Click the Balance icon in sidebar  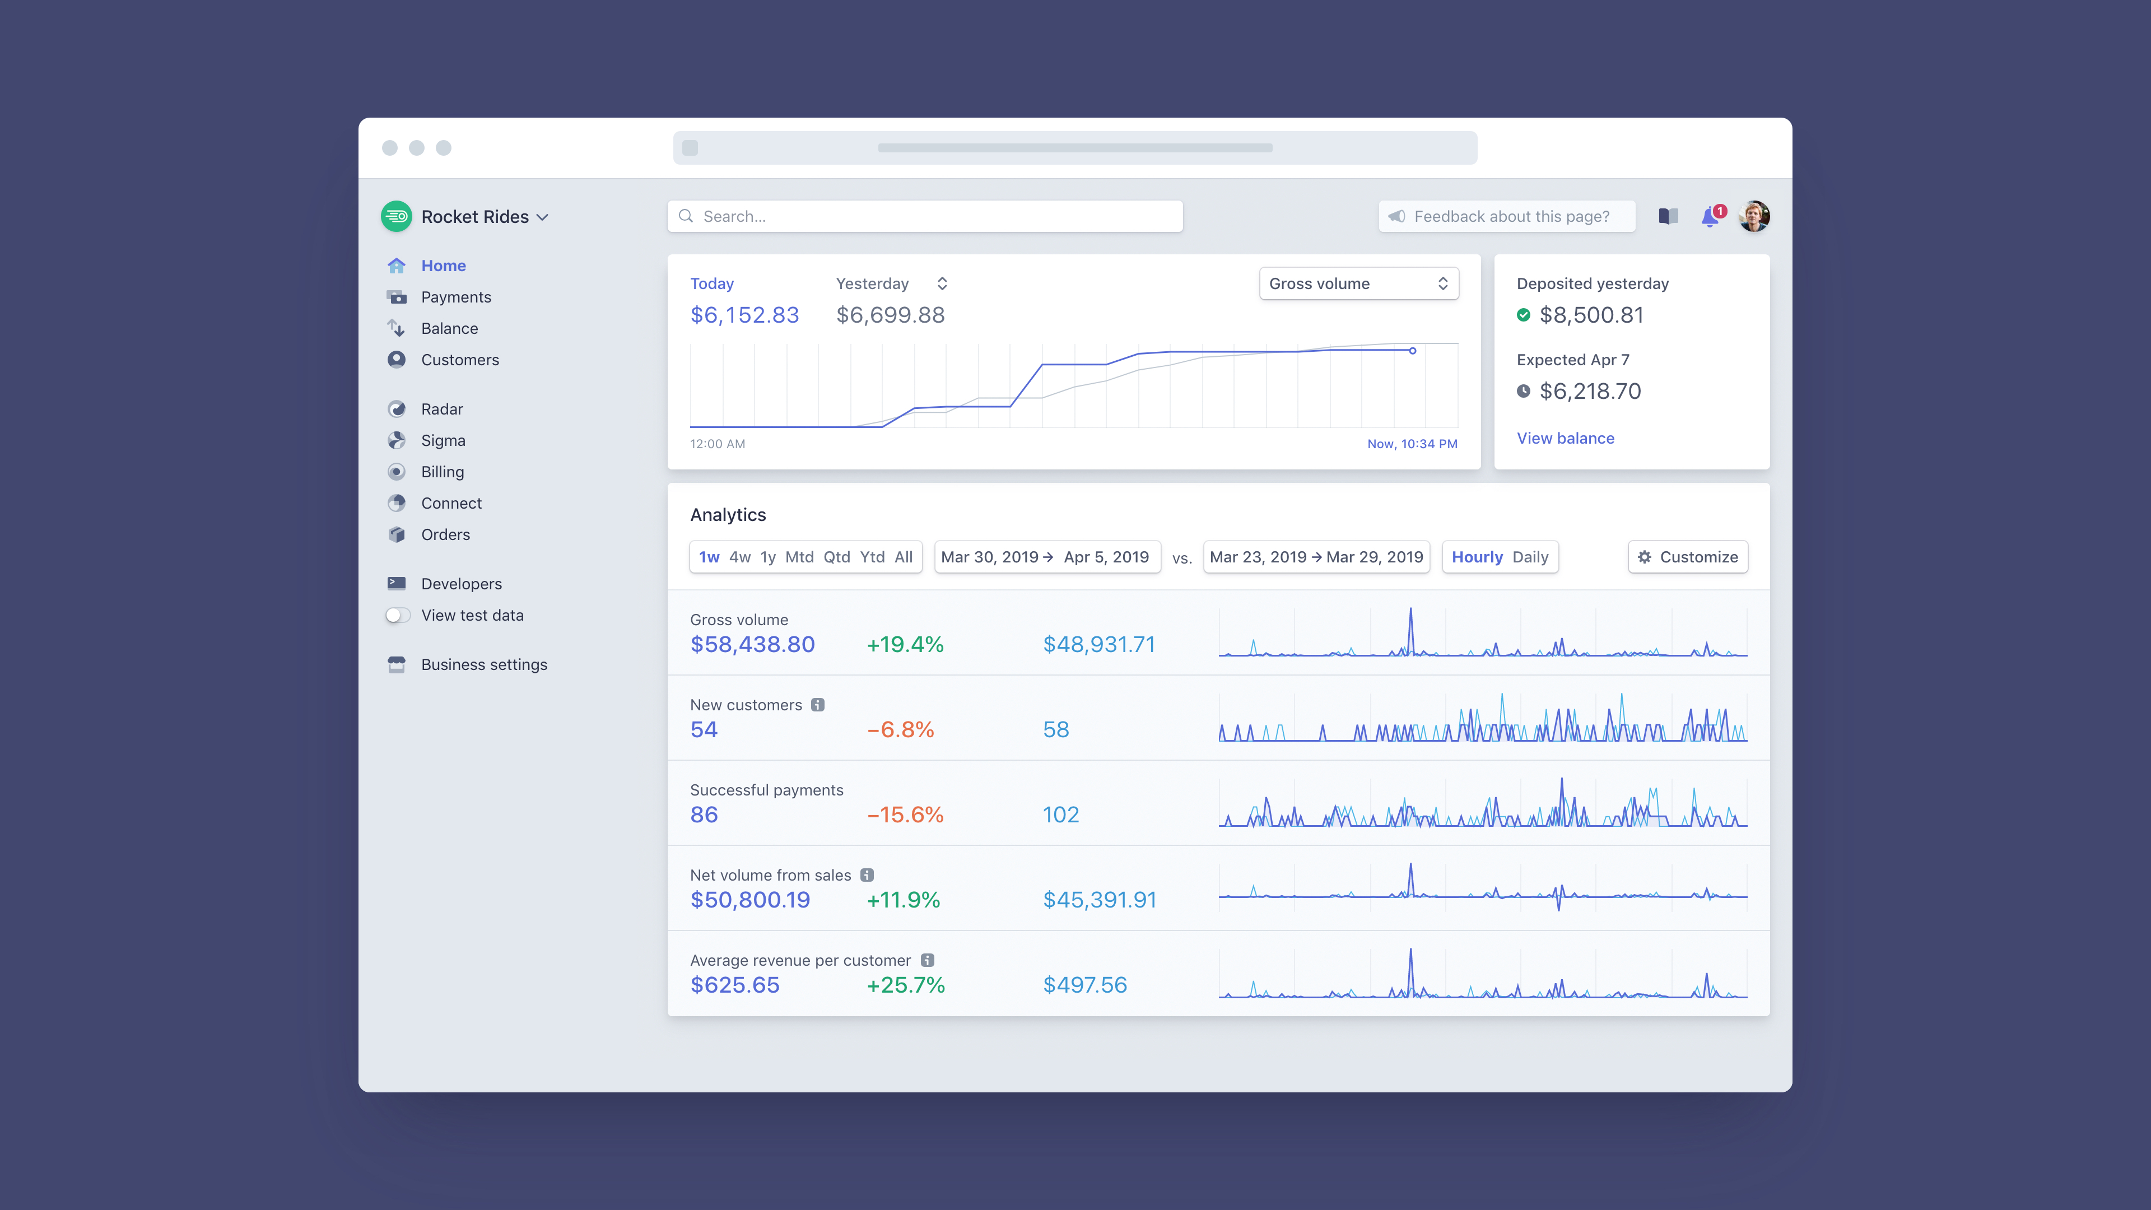[396, 328]
